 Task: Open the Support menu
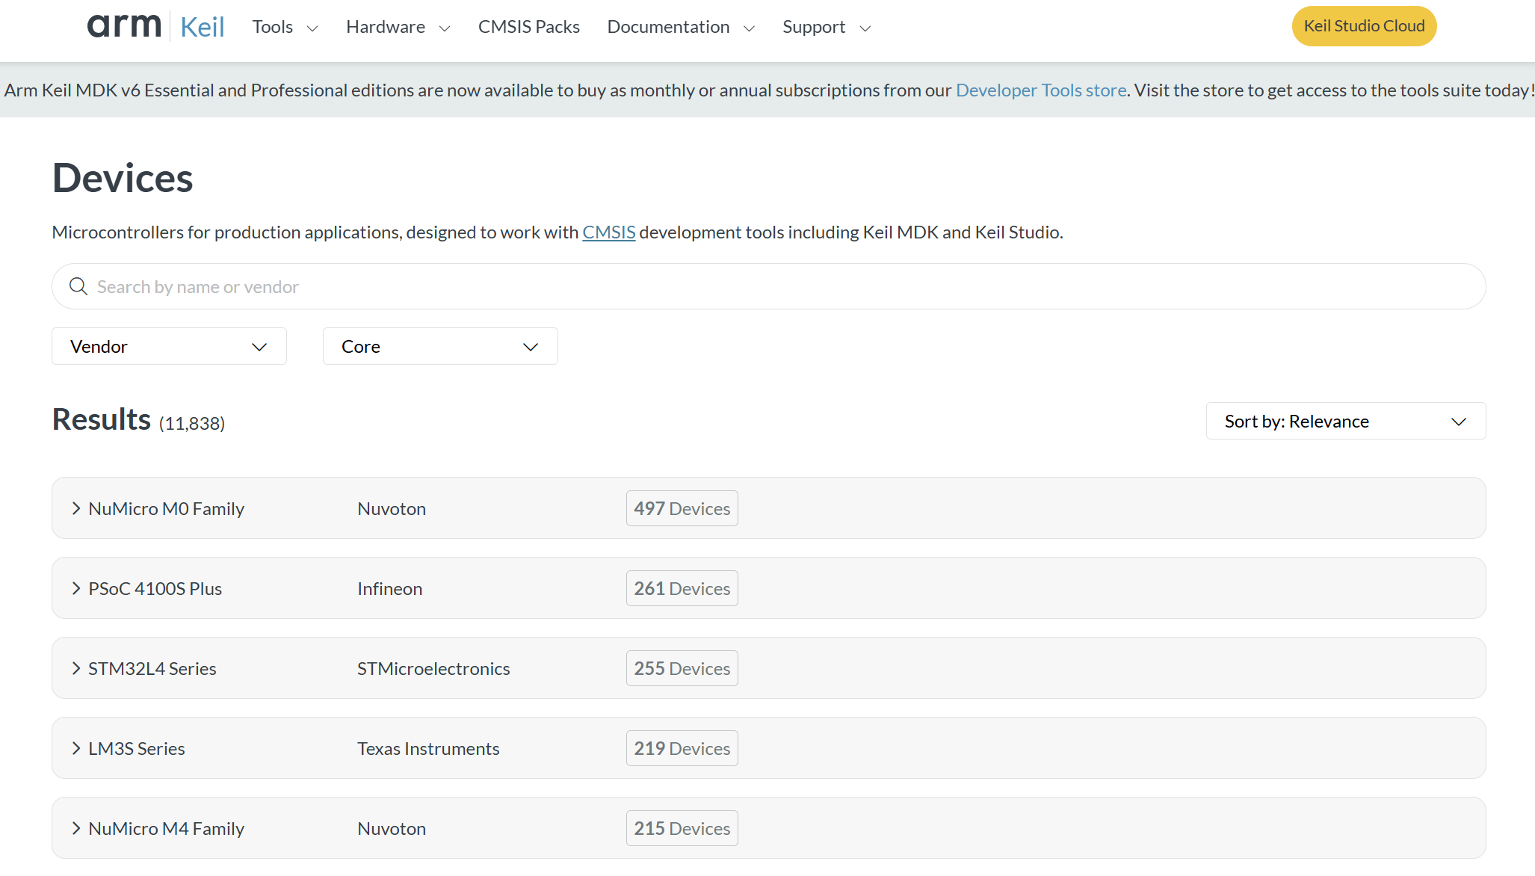826,27
